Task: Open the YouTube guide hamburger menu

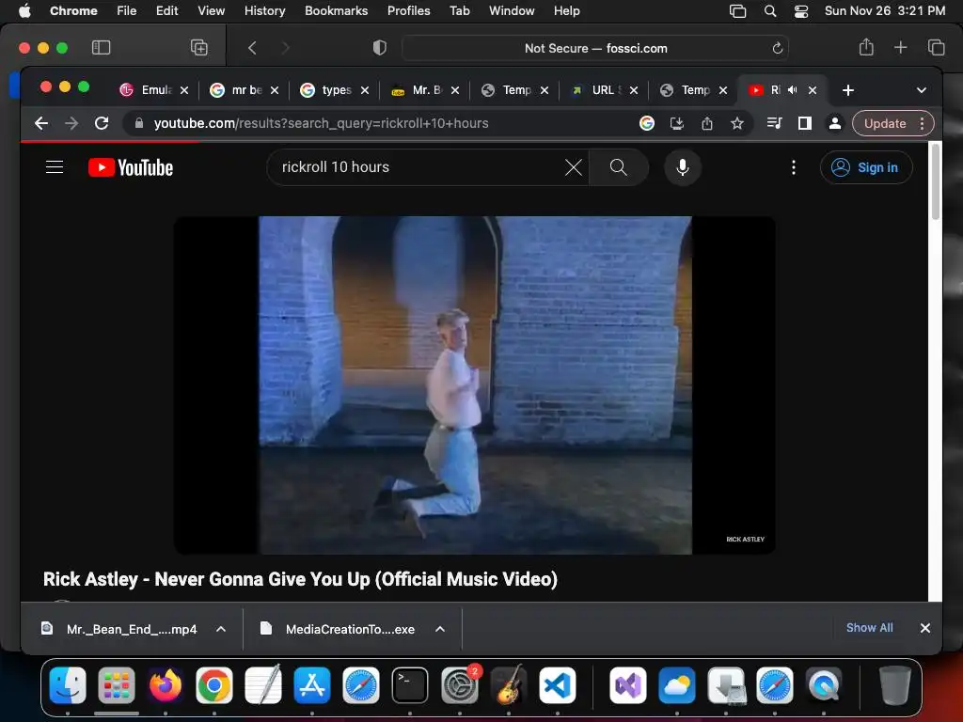Action: [55, 167]
